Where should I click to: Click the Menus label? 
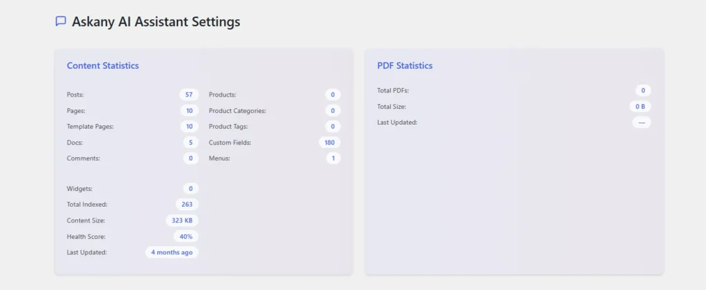220,158
